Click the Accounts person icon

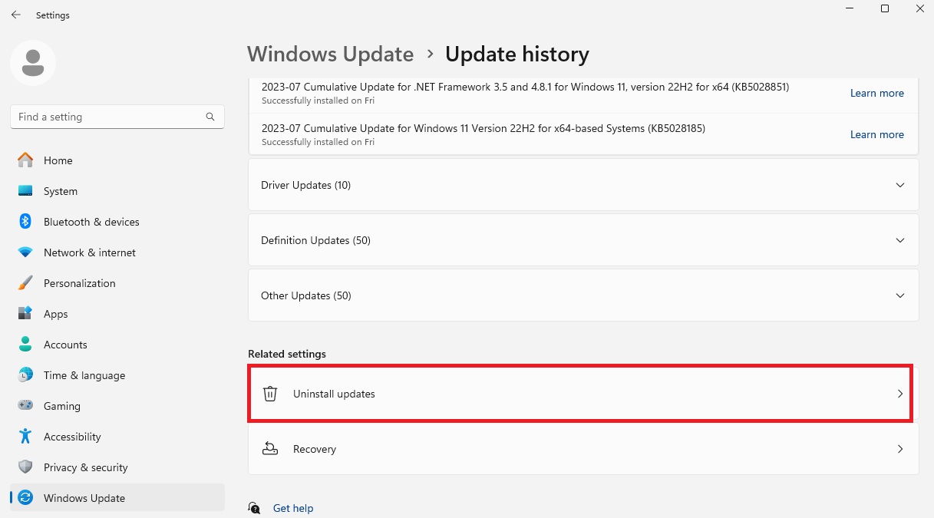(x=25, y=345)
